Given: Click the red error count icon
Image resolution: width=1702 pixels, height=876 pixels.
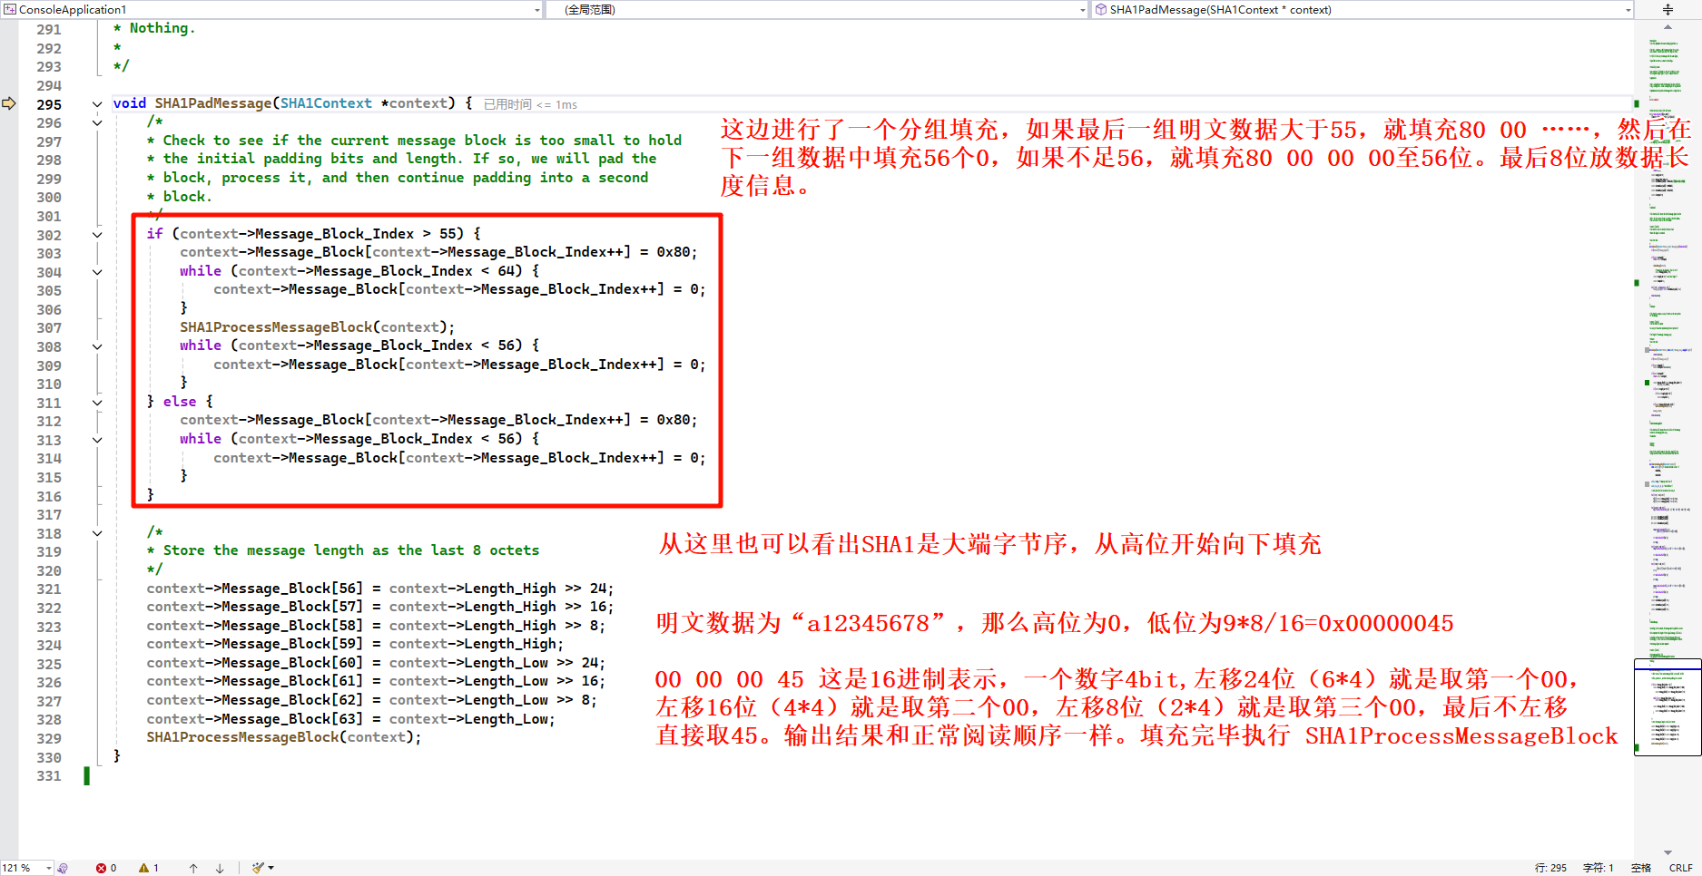Looking at the screenshot, I should click(102, 868).
